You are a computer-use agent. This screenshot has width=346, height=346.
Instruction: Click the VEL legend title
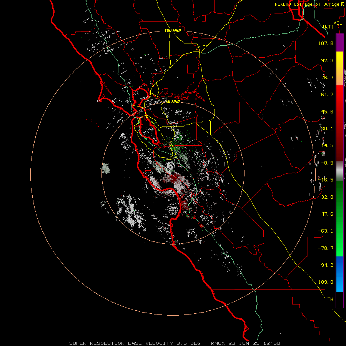tap(338, 23)
